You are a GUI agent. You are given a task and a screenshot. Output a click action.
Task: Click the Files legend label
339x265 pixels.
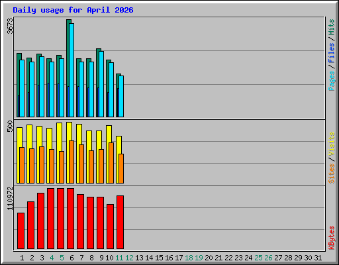tap(332, 52)
